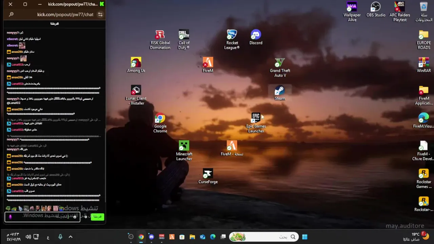Open Discord from the taskbar

pyautogui.click(x=151, y=237)
